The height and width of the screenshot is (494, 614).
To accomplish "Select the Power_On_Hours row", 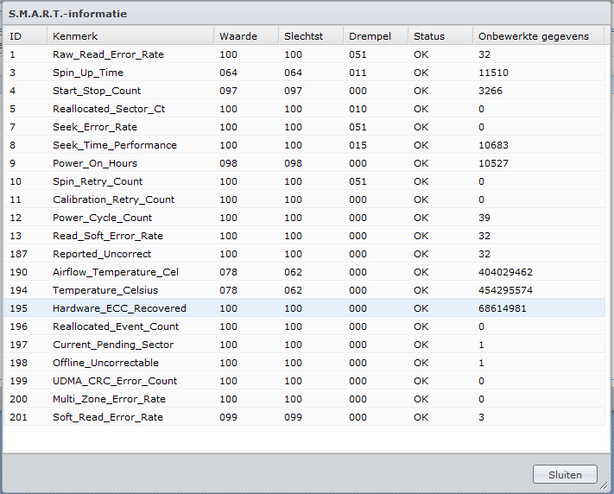I will tap(95, 163).
